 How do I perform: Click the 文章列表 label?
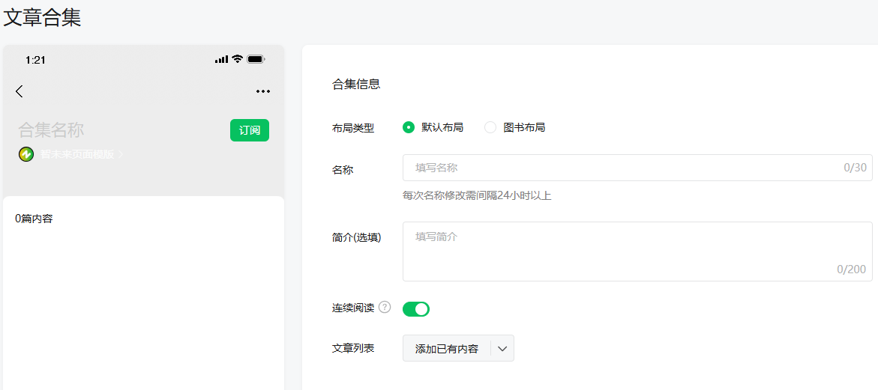click(x=353, y=348)
